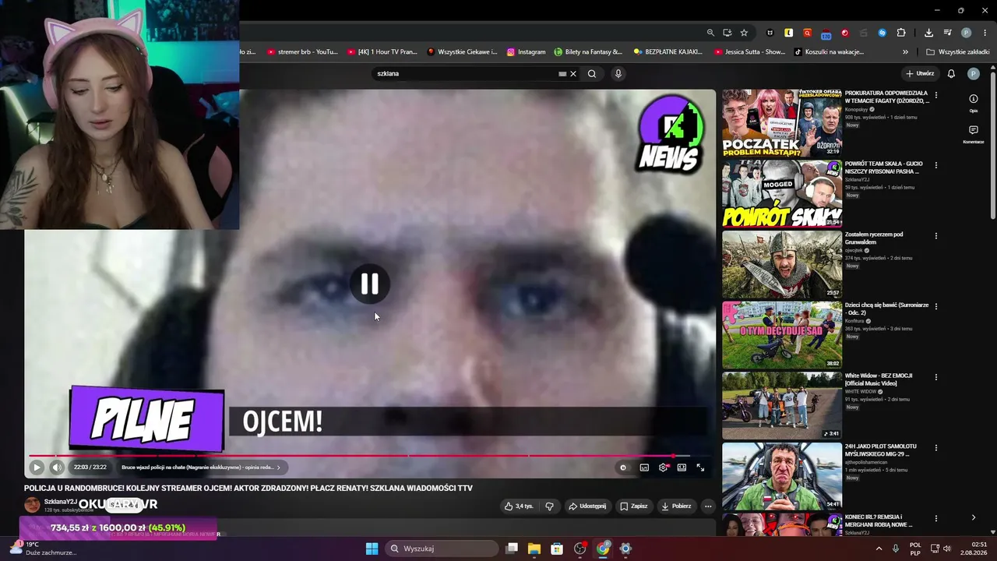Open options for the 'POWRÓT TEAM SKAŁA' video
997x561 pixels.
(936, 165)
